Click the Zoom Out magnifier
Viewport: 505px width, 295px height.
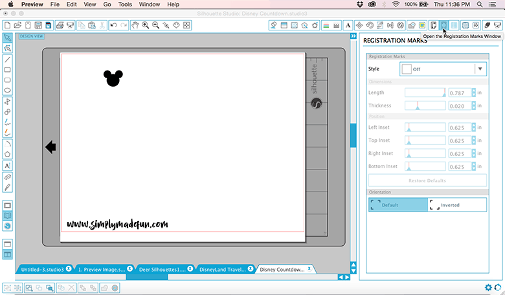point(155,25)
